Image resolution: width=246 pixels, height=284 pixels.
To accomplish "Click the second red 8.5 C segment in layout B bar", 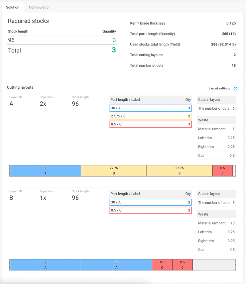I will point(183,265).
